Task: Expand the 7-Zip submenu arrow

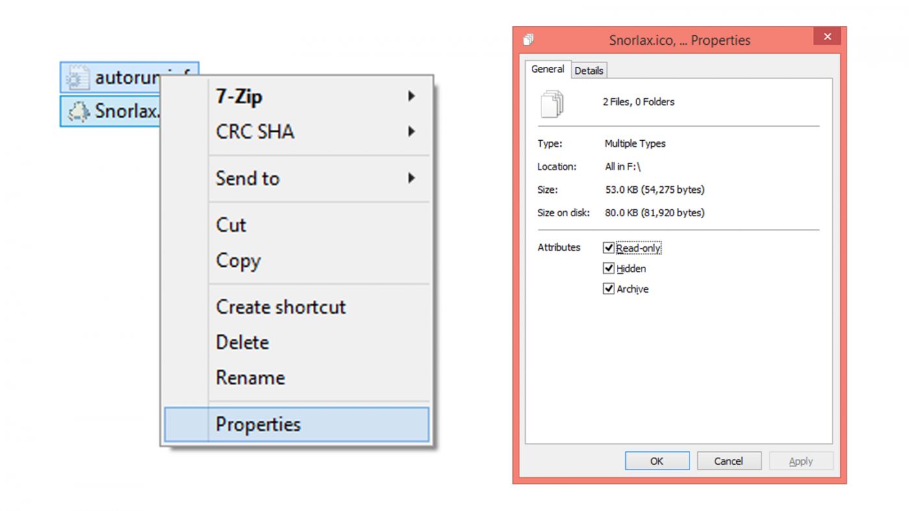Action: tap(411, 97)
